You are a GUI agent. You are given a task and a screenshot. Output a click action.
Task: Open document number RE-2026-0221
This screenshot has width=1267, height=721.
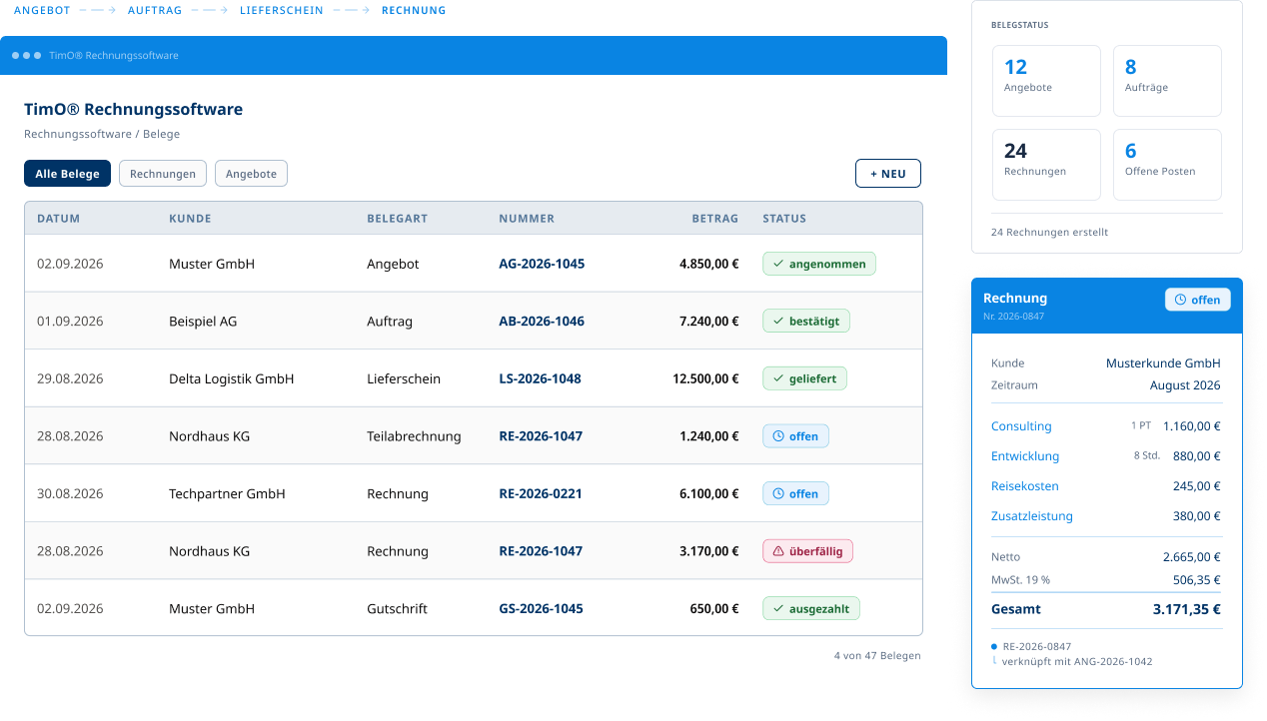pyautogui.click(x=541, y=493)
